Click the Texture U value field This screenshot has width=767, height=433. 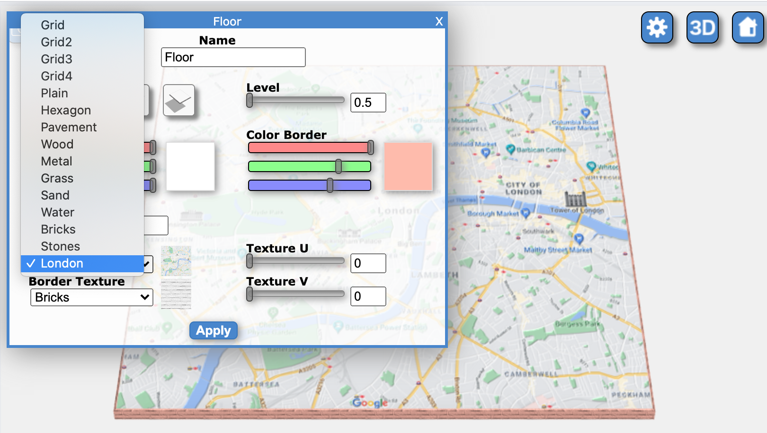point(368,263)
